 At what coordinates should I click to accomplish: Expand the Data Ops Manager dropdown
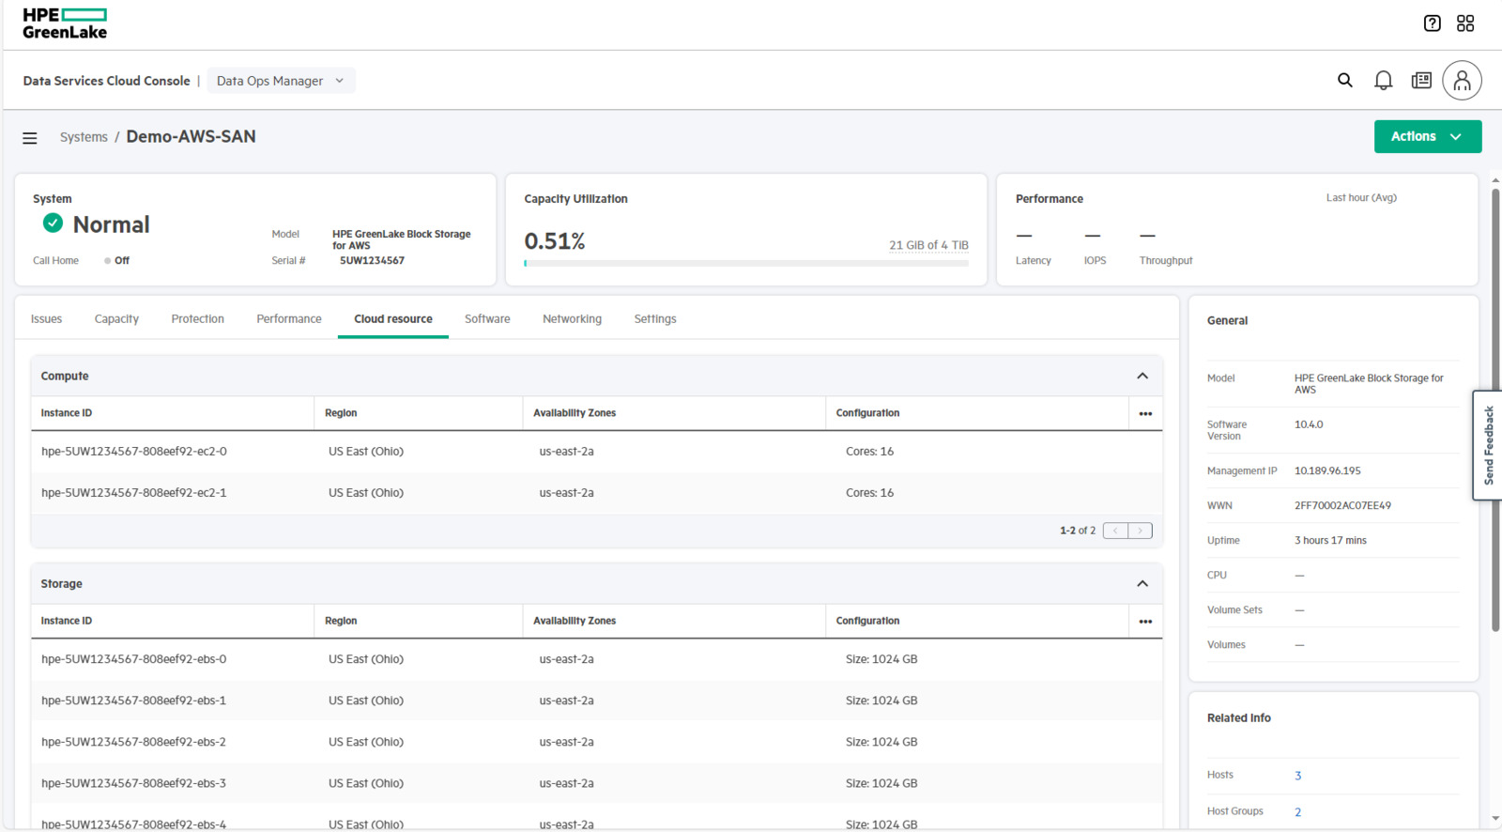pos(281,81)
